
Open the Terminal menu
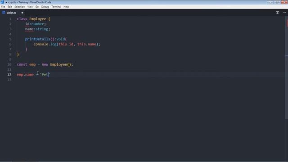click(x=56, y=7)
